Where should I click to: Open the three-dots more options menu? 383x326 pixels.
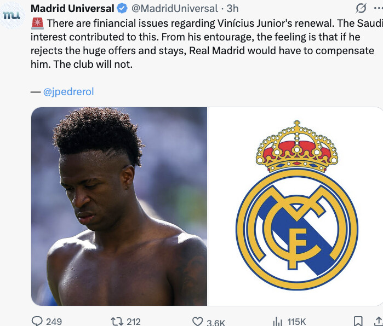tap(379, 8)
